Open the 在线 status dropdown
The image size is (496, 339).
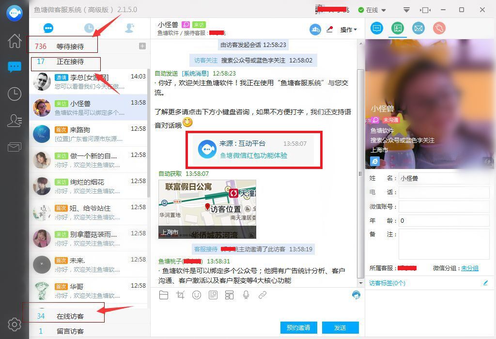pyautogui.click(x=372, y=10)
